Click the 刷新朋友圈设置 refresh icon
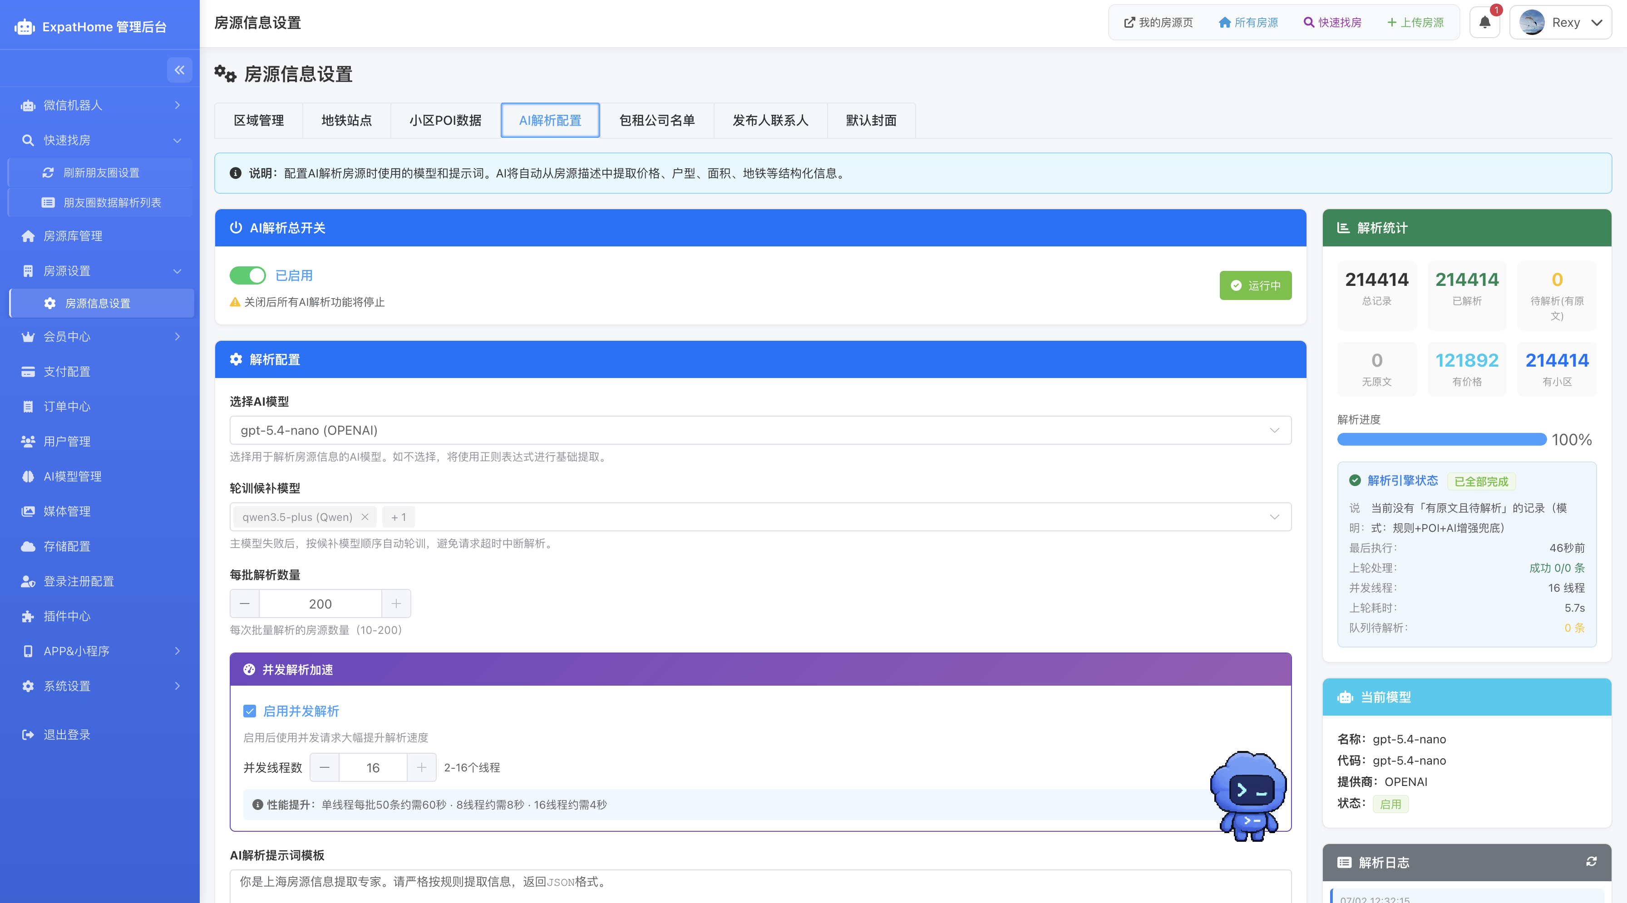 point(48,172)
